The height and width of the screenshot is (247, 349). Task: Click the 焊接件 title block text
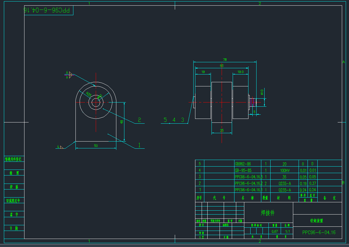pos(268,213)
